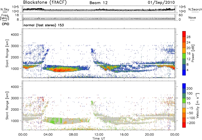Click the blue bottom of power colorbar

point(184,73)
